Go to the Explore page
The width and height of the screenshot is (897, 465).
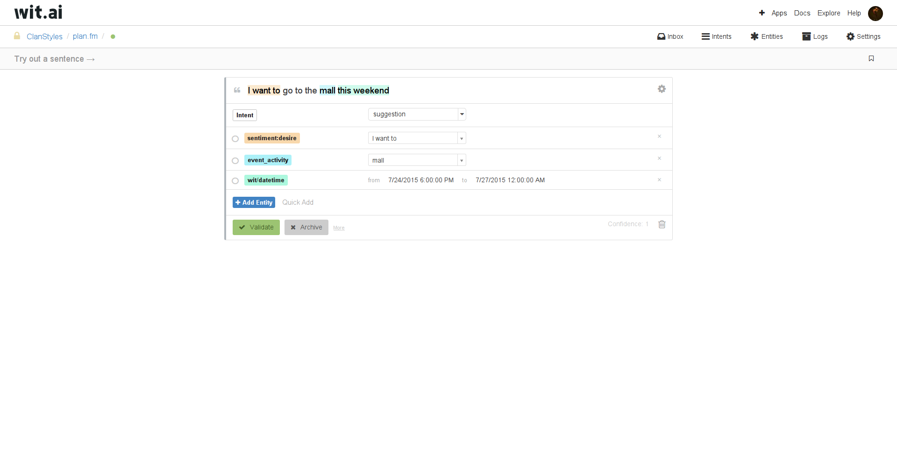click(828, 13)
